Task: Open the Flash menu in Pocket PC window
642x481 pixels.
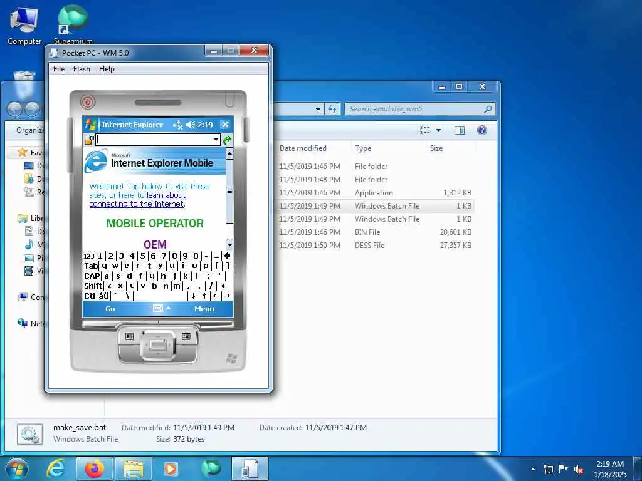Action: (82, 69)
